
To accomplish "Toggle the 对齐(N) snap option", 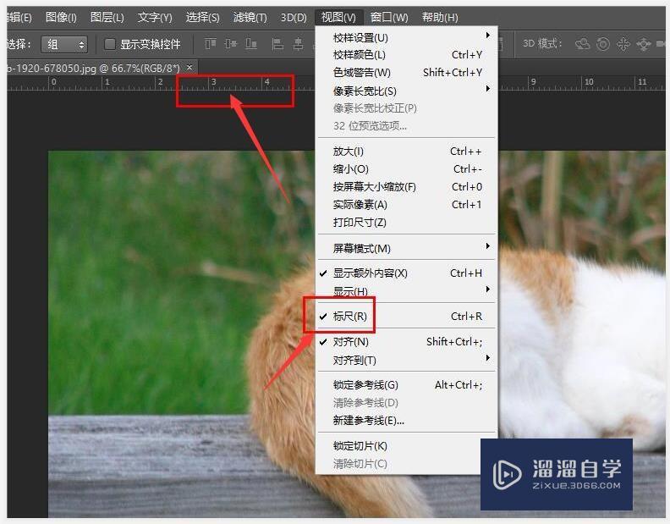I will click(x=406, y=342).
